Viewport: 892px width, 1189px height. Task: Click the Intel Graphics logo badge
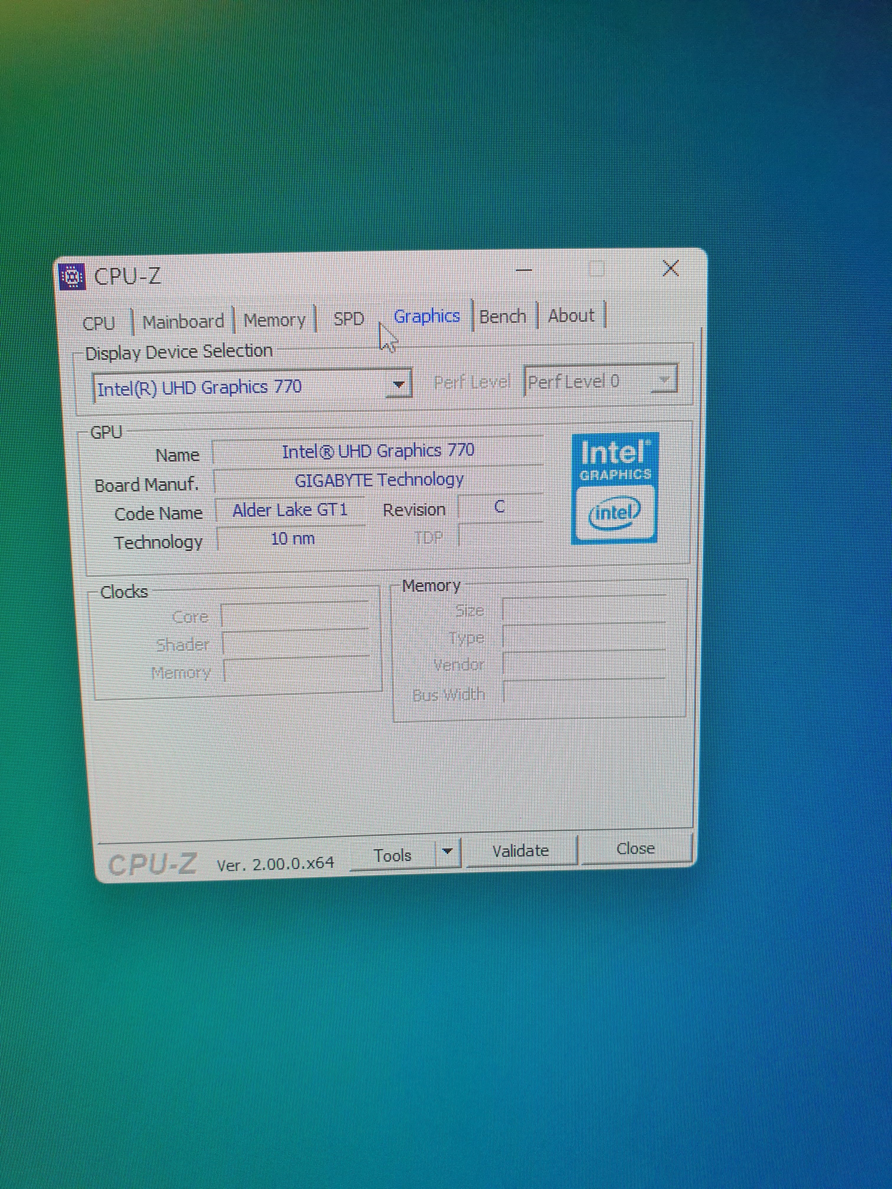[x=614, y=488]
